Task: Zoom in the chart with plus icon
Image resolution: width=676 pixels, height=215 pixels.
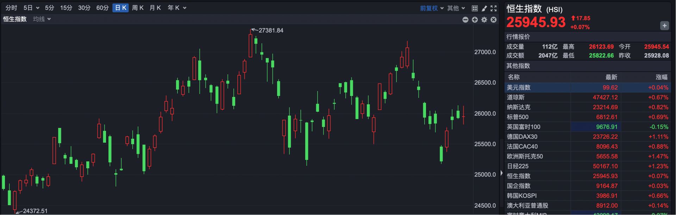Action: click(x=475, y=20)
